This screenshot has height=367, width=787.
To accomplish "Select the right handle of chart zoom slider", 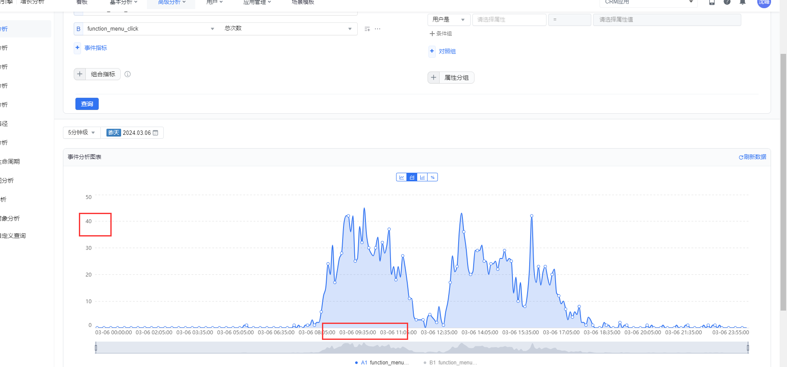I will pos(748,348).
